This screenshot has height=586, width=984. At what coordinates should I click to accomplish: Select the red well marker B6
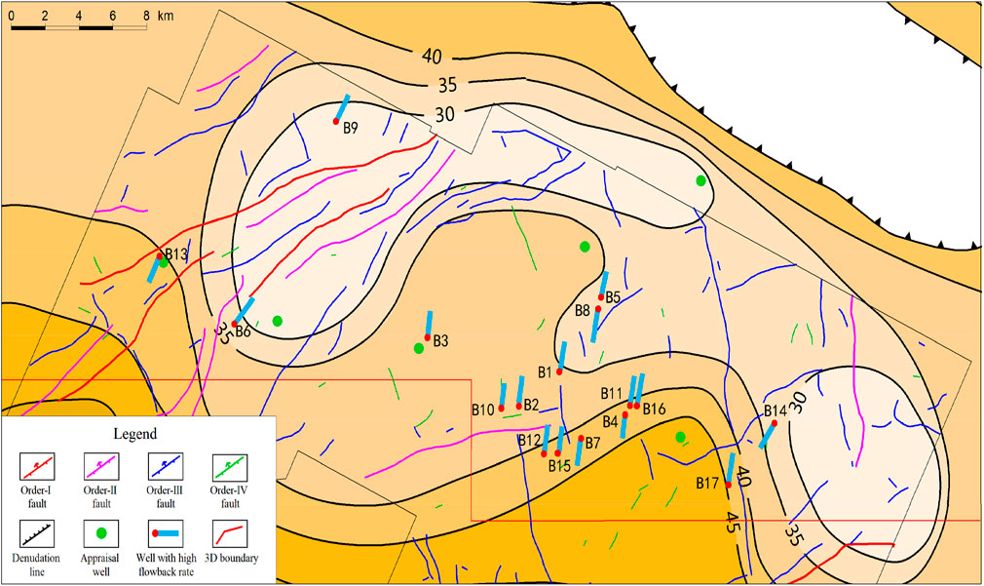pyautogui.click(x=235, y=324)
